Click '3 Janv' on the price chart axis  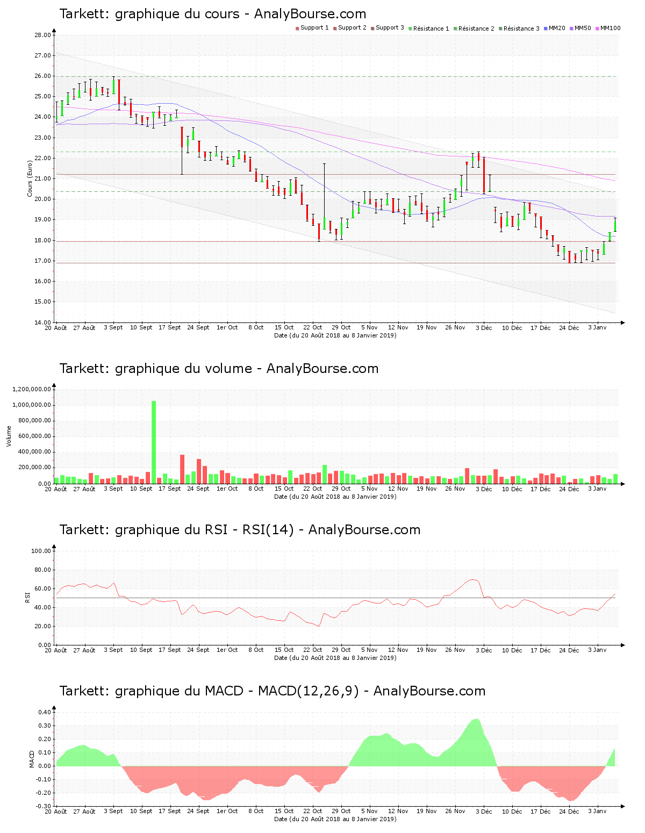pos(597,328)
